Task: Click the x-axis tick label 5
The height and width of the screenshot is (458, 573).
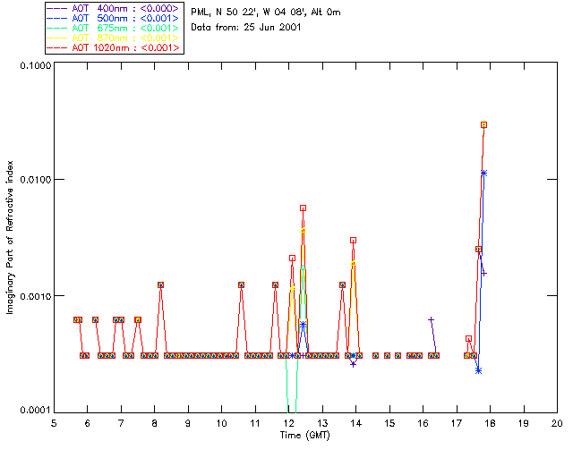Action: click(54, 423)
